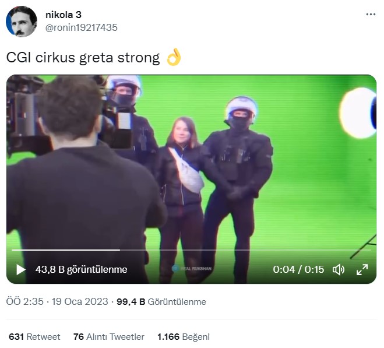Image resolution: width=384 pixels, height=348 pixels.
Task: Click the display name nikola 3
Action: pyautogui.click(x=64, y=15)
